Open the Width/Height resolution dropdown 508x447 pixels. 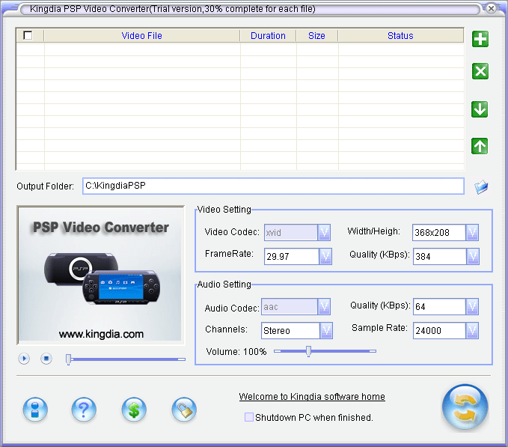click(x=472, y=233)
